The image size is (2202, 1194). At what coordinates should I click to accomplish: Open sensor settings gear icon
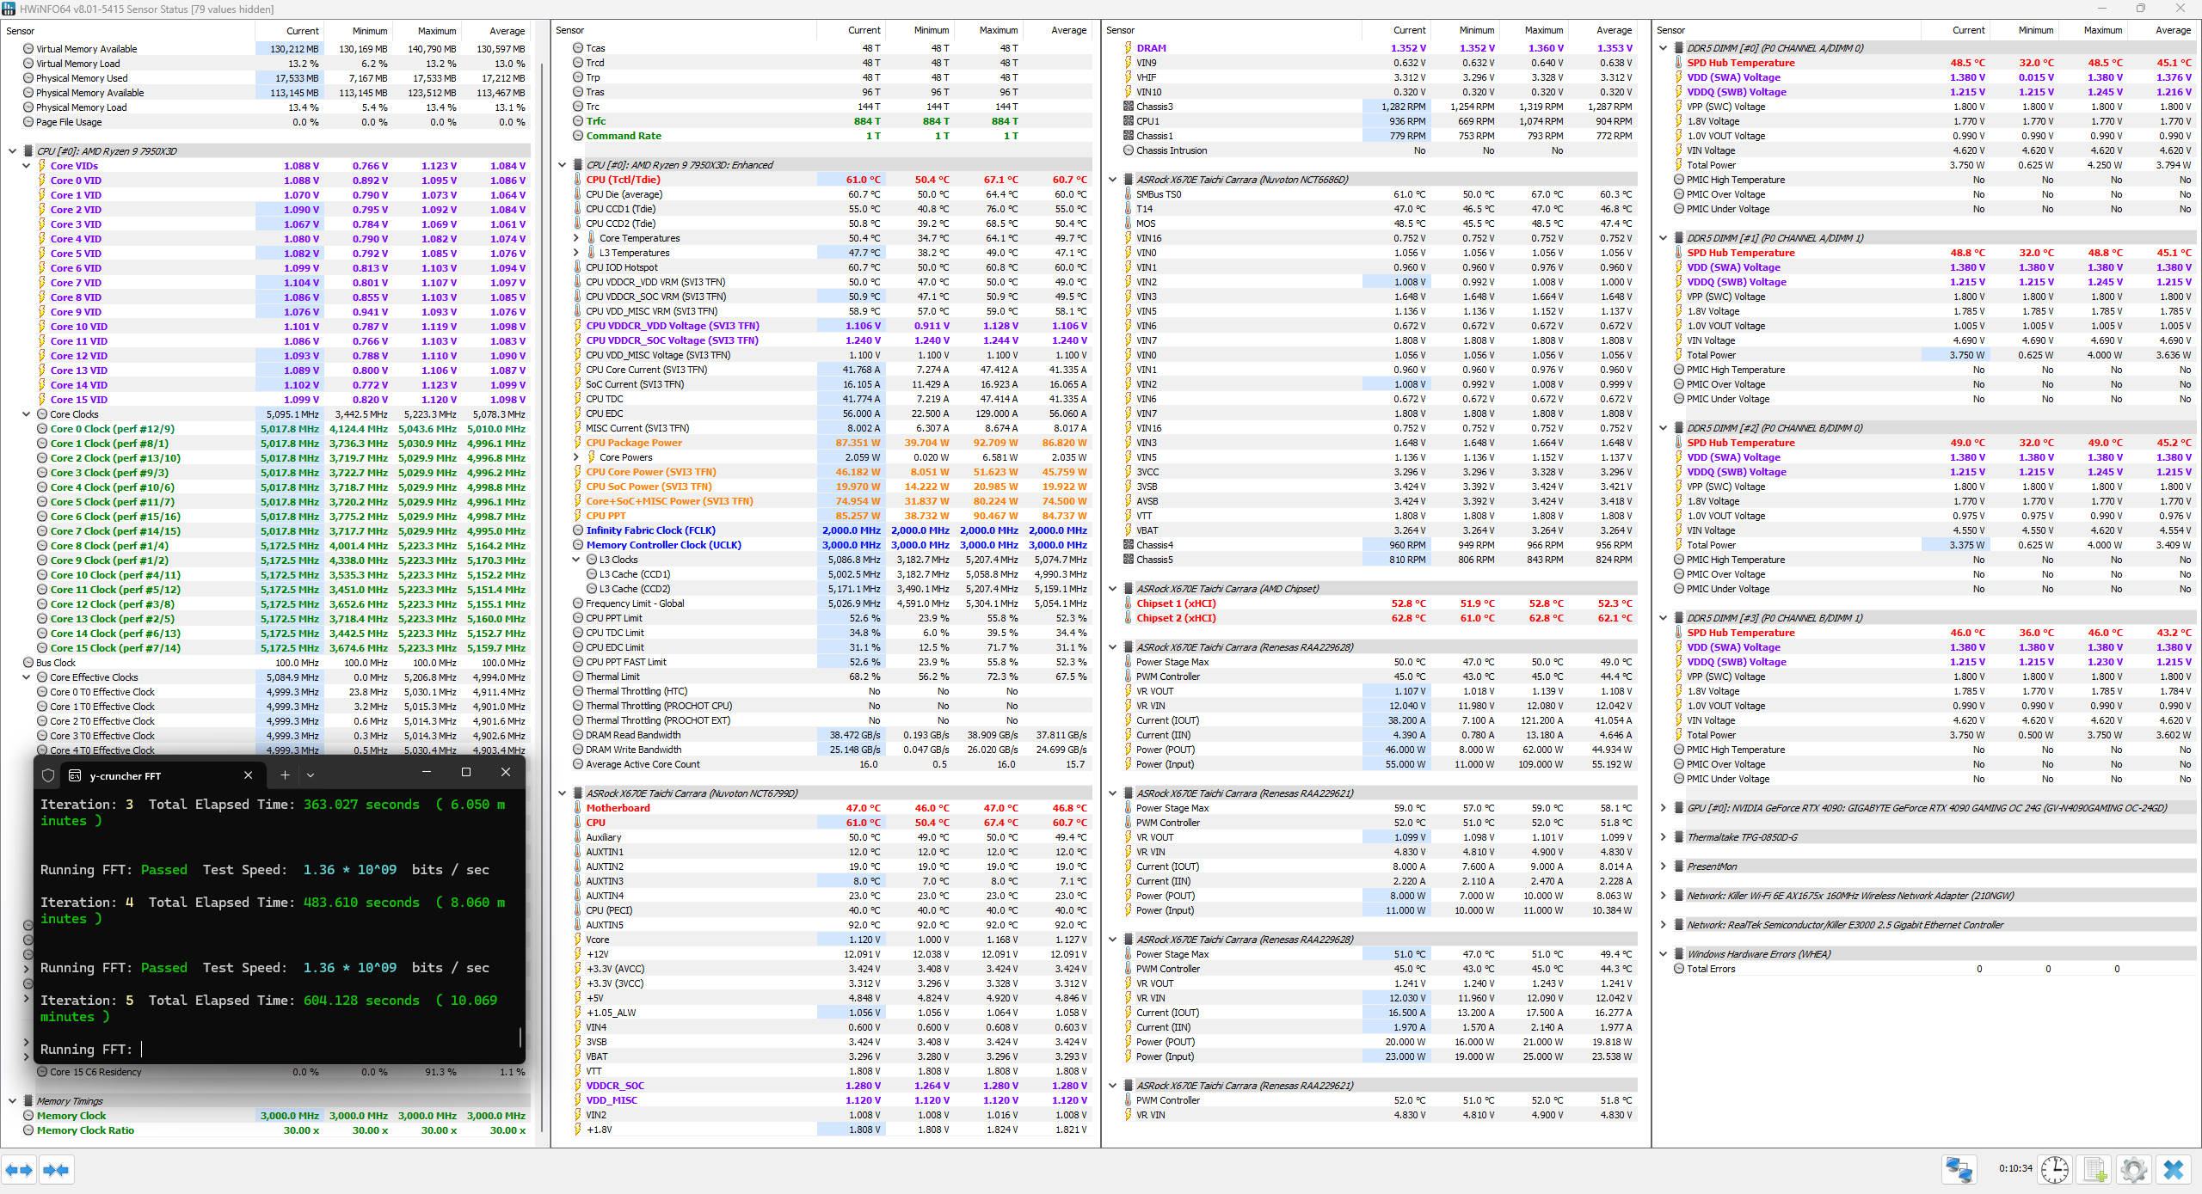click(2133, 1170)
